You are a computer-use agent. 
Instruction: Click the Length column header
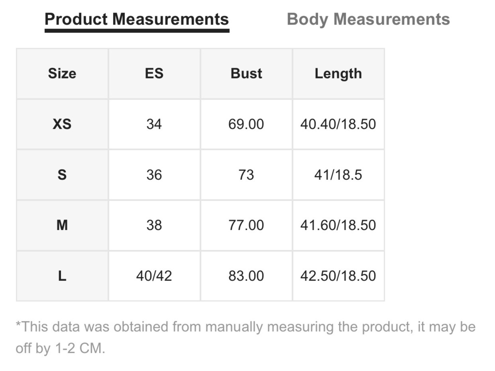coord(338,74)
